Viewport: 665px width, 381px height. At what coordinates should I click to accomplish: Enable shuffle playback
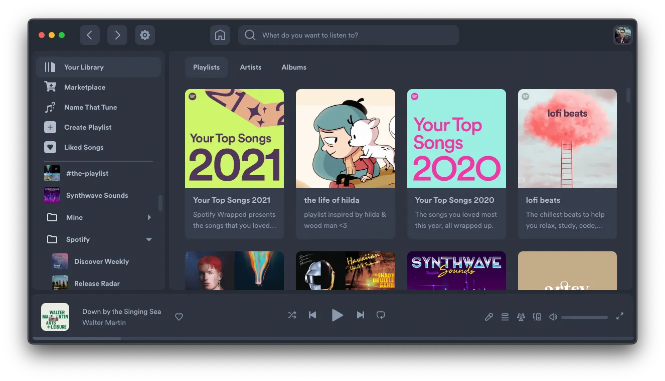(292, 315)
